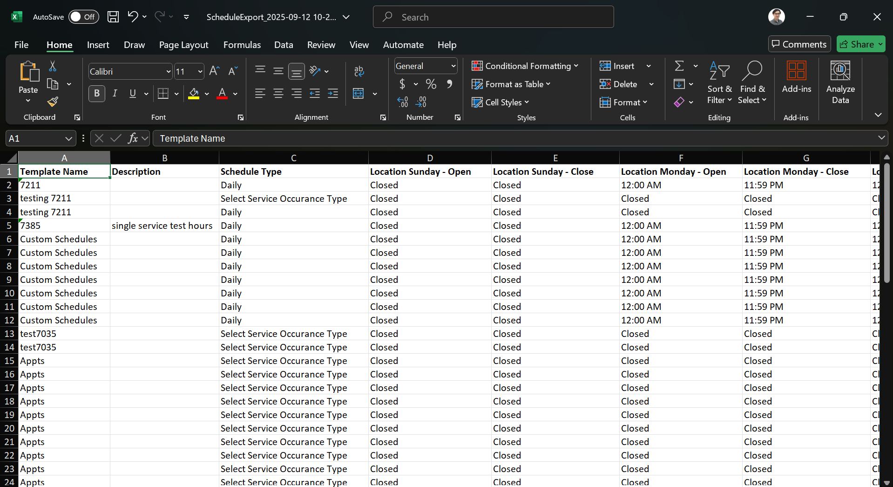This screenshot has width=893, height=487.
Task: Apply bold formatting to selection
Action: click(x=96, y=93)
